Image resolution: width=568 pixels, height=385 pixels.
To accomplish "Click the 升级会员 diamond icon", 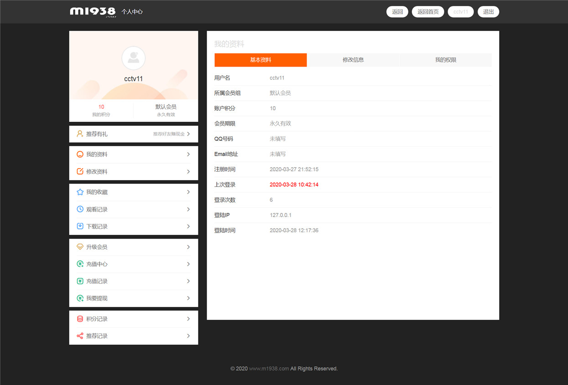I will [x=80, y=247].
